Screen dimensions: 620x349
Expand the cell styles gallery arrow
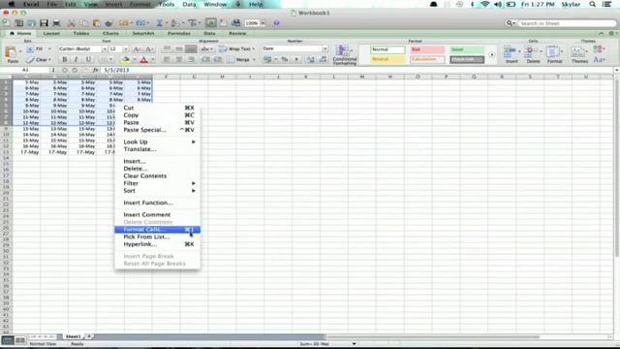click(x=491, y=54)
